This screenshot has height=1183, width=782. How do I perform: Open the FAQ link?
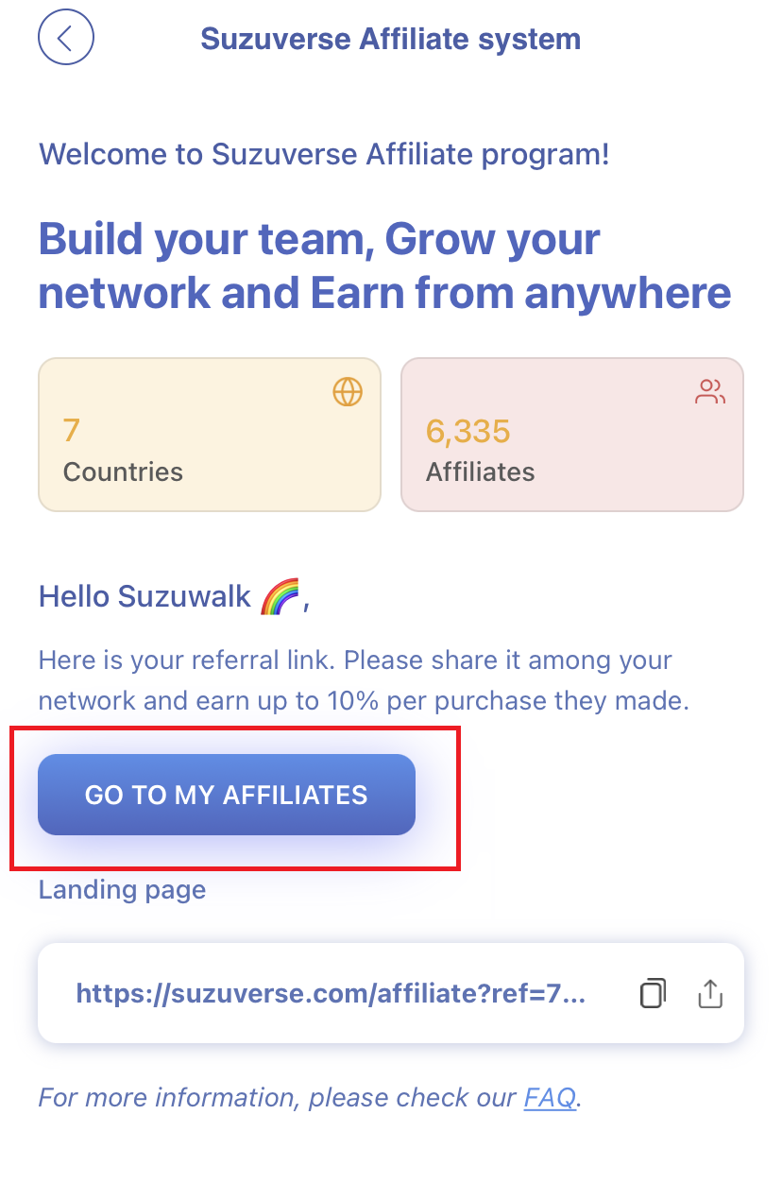550,1098
